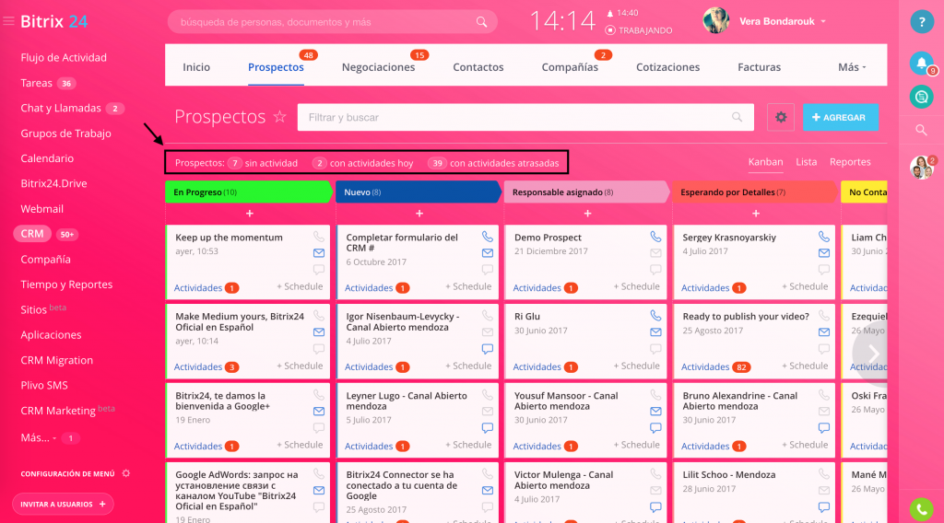This screenshot has width=944, height=523.
Task: Open Actividades on Ready to publish card
Action: [715, 366]
